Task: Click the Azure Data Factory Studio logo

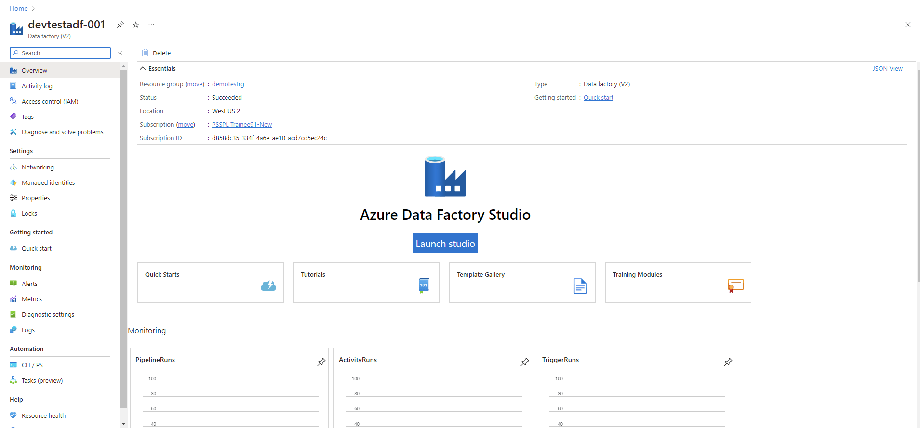Action: [445, 177]
